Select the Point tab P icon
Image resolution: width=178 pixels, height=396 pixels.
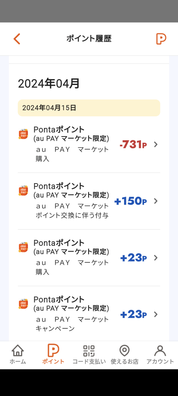click(x=53, y=351)
